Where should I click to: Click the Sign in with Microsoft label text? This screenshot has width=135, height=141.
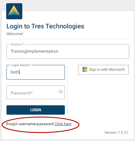click(107, 70)
